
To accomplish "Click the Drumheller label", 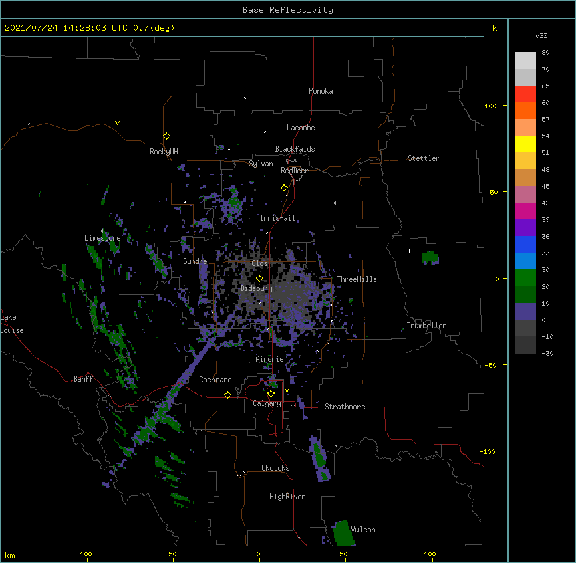I will click(x=426, y=326).
